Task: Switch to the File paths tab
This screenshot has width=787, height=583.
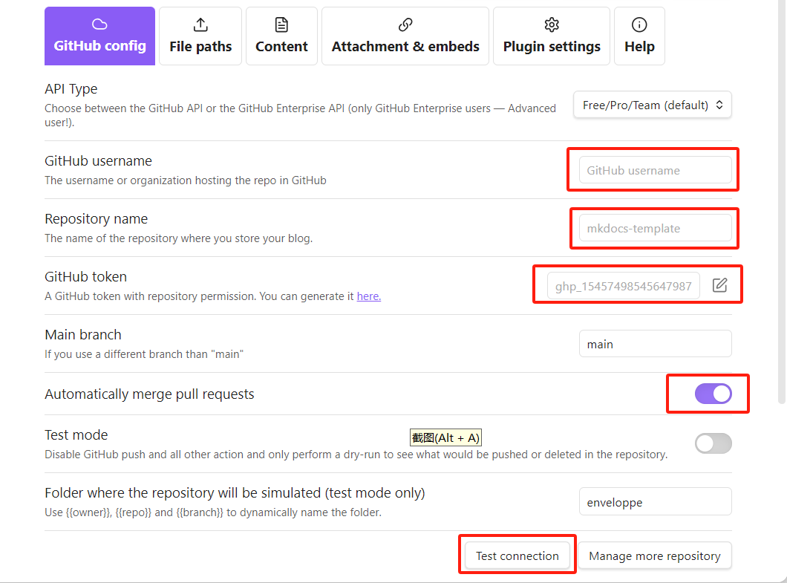Action: [200, 36]
